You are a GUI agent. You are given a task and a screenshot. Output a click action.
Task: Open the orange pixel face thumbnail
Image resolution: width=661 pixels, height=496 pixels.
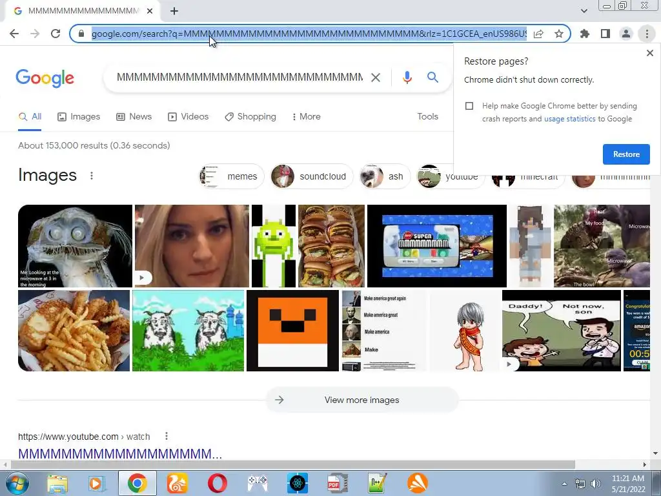click(x=292, y=331)
